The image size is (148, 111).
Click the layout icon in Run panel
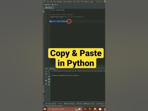pos(46,81)
